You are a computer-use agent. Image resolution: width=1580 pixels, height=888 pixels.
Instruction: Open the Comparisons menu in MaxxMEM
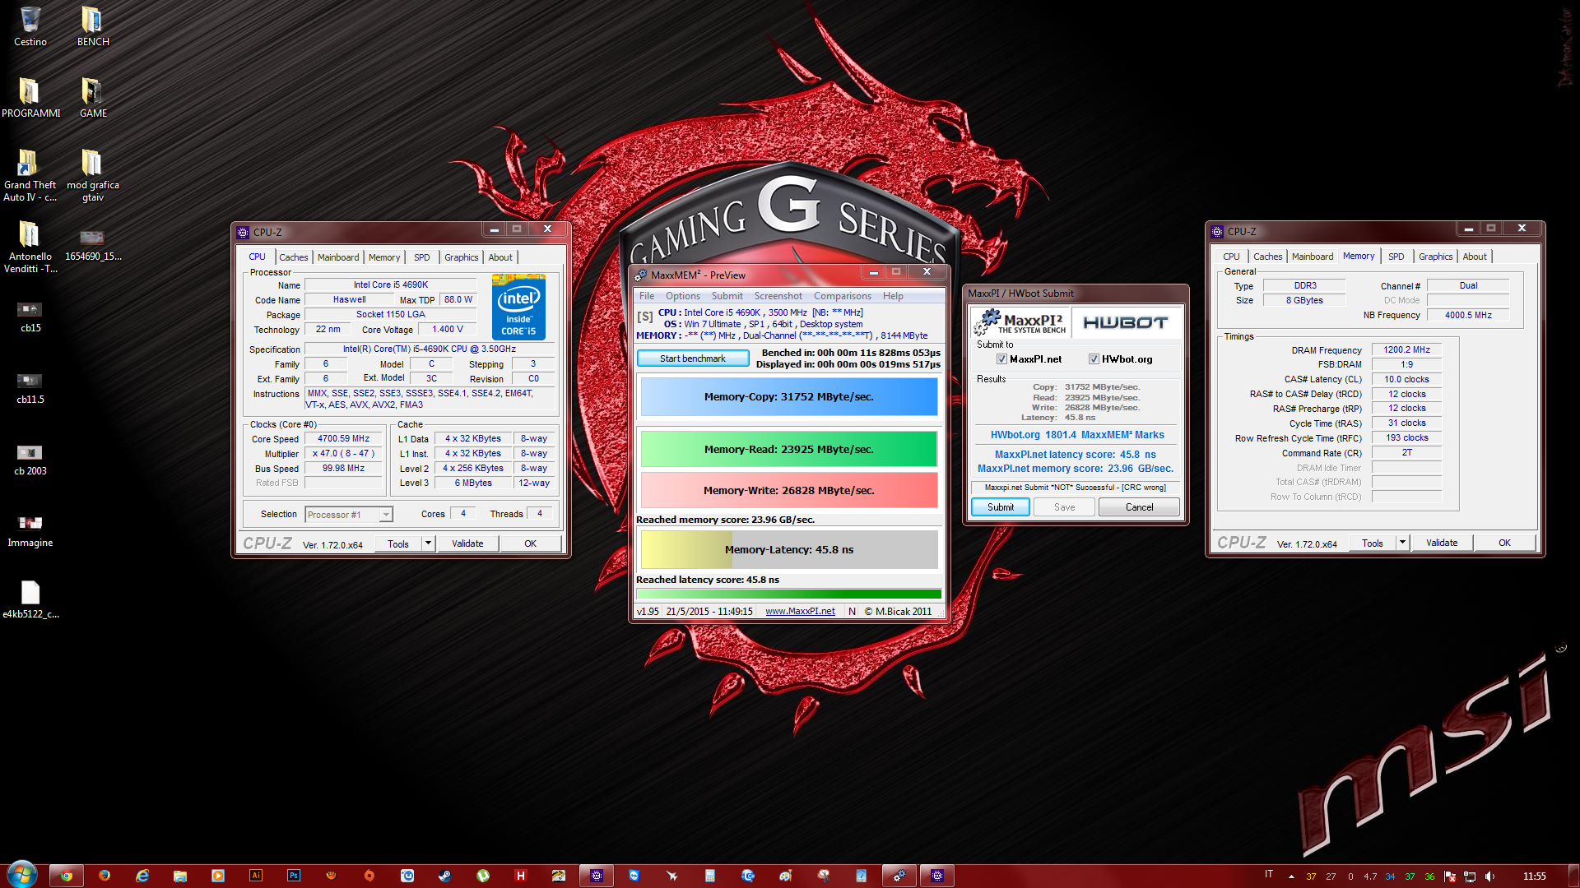pos(842,296)
